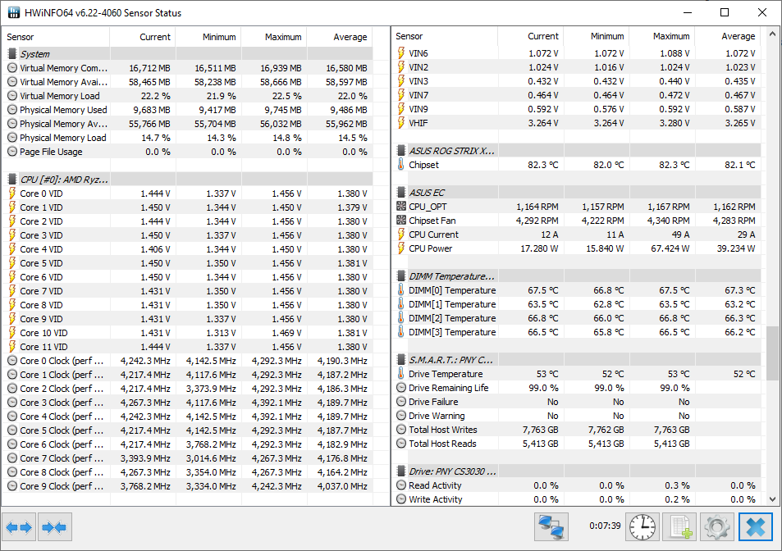782x551 pixels.
Task: Click the 0:07:39 elapsed time readout
Action: [605, 526]
